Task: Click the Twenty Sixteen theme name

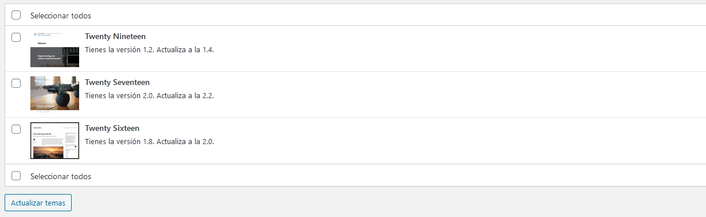Action: point(112,129)
